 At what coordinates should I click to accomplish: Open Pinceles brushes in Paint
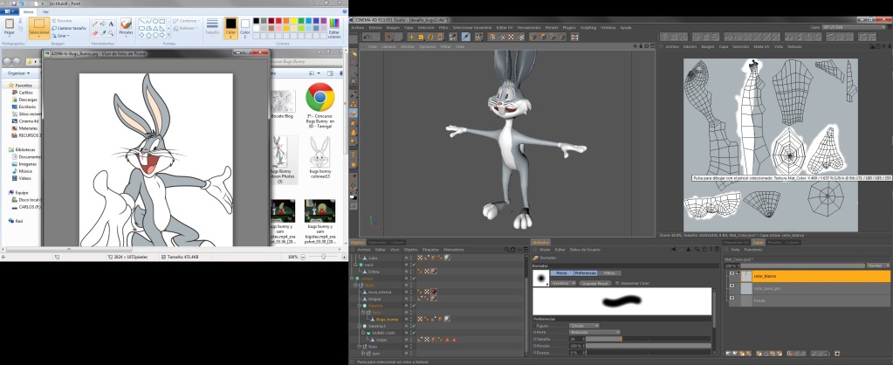coord(127,27)
